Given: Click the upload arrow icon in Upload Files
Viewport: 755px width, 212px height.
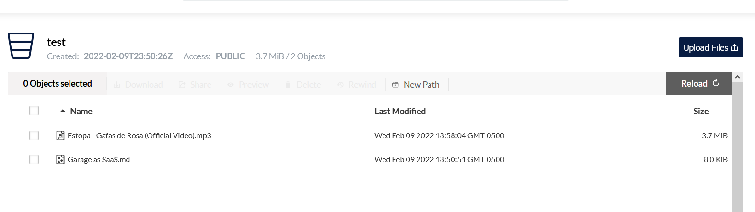Looking at the screenshot, I should coord(734,47).
